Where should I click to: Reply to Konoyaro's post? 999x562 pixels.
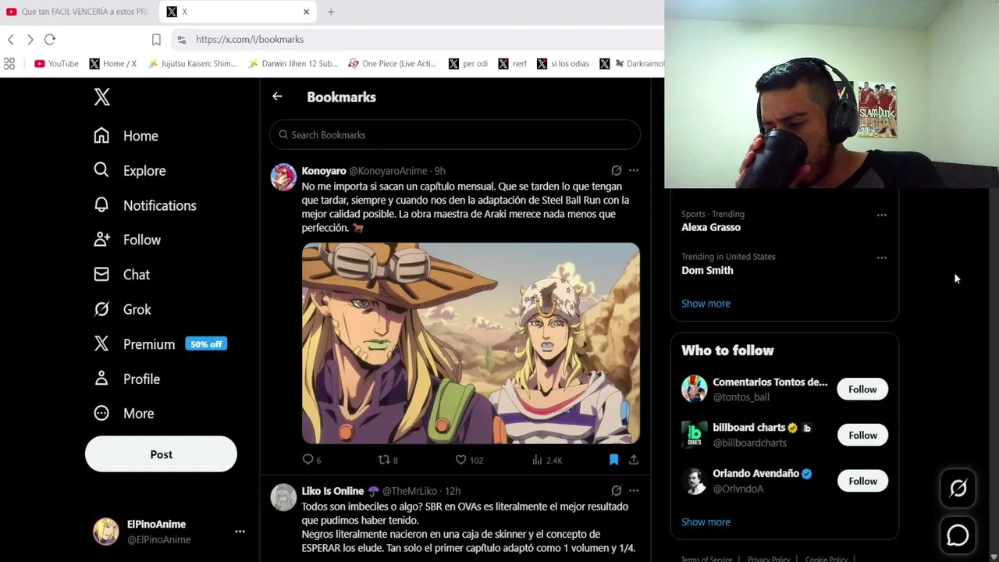tap(311, 460)
